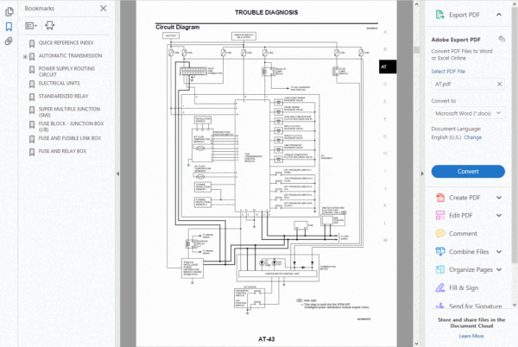Screen dimensions: 518x347
Task: Click the AT.pdf file field
Action: pos(468,84)
